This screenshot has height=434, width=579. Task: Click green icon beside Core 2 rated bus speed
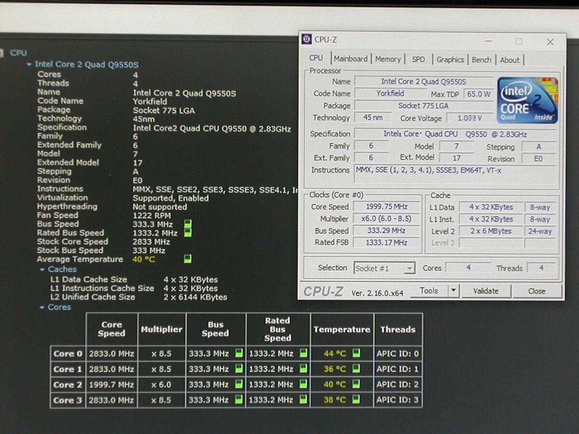coord(303,384)
